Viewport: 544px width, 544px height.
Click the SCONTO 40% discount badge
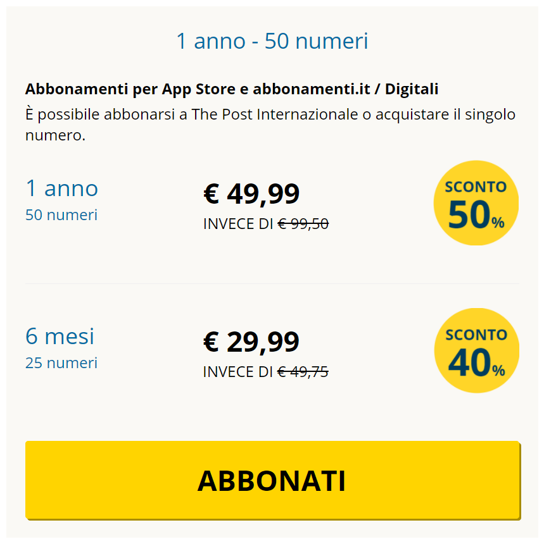[x=476, y=351]
